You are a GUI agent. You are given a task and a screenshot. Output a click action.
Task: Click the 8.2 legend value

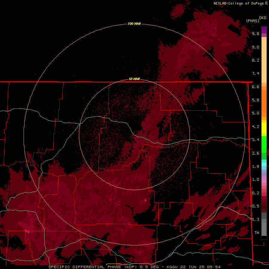pyautogui.click(x=256, y=60)
